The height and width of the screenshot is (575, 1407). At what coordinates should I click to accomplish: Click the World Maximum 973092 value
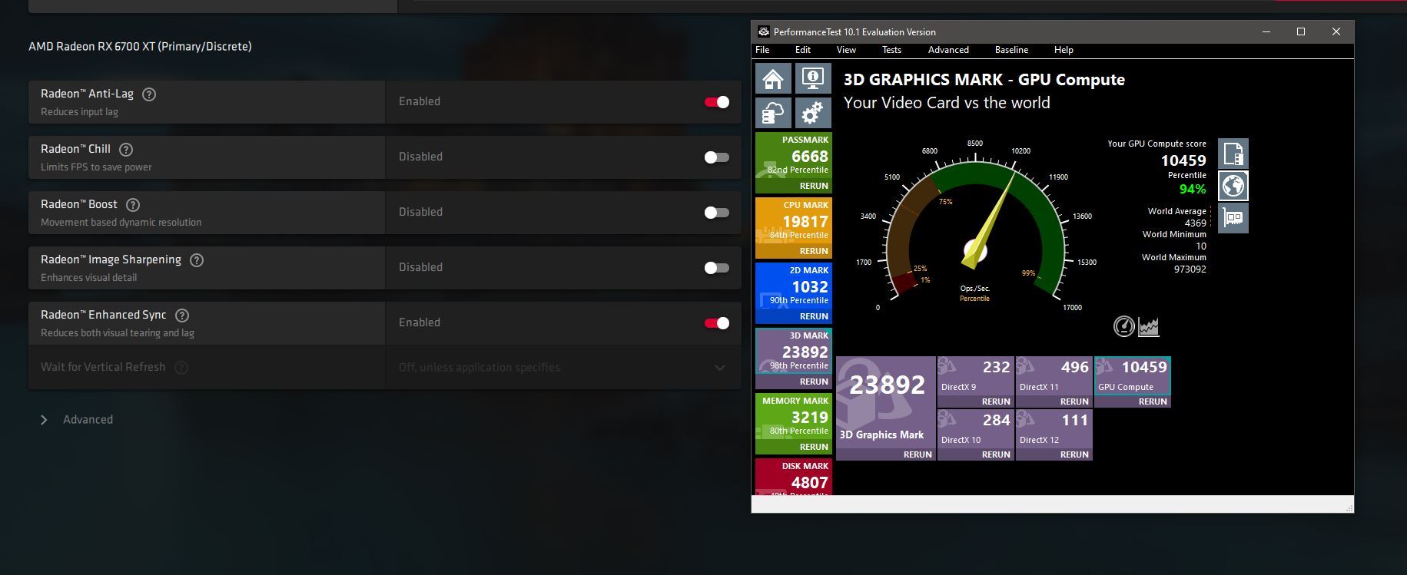[1190, 269]
